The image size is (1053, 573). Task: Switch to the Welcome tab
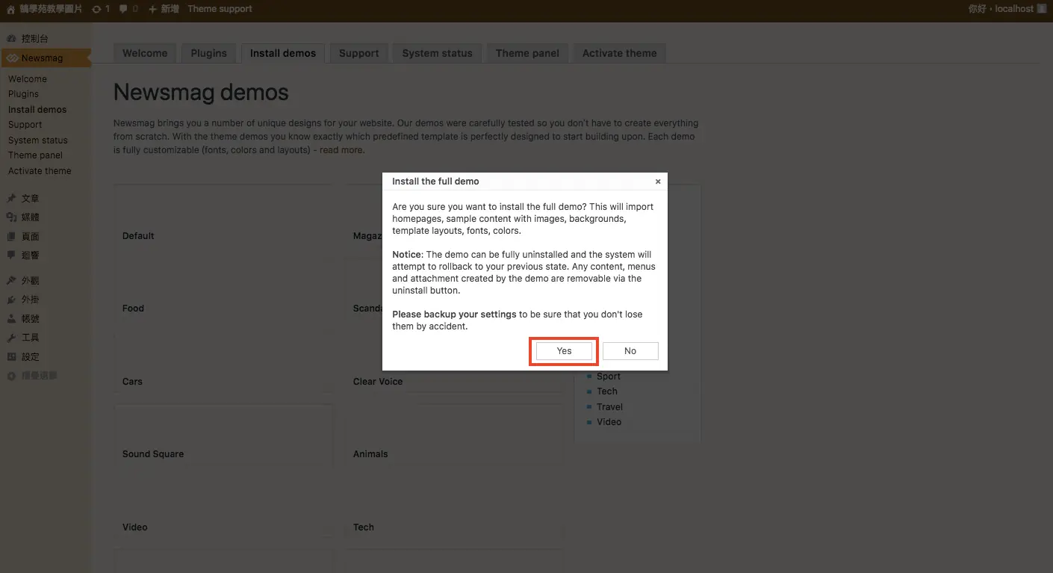145,53
